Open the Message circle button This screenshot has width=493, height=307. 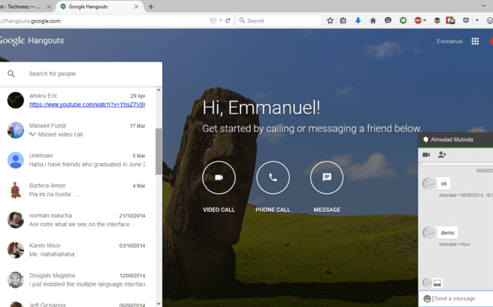[x=327, y=178]
